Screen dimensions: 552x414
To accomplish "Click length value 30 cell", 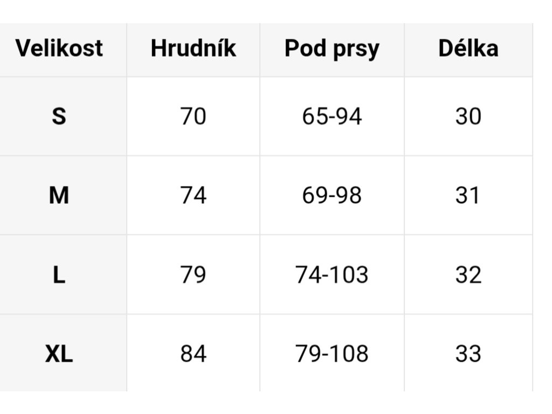I will [468, 116].
